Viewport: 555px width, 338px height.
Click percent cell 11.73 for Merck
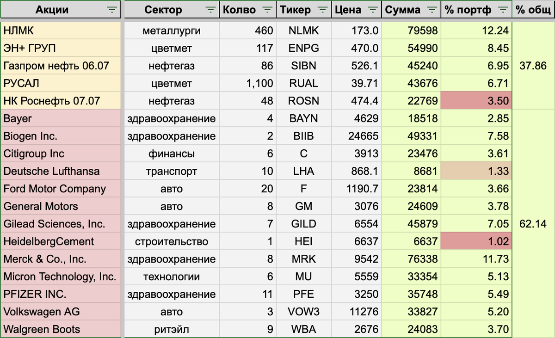click(x=476, y=259)
